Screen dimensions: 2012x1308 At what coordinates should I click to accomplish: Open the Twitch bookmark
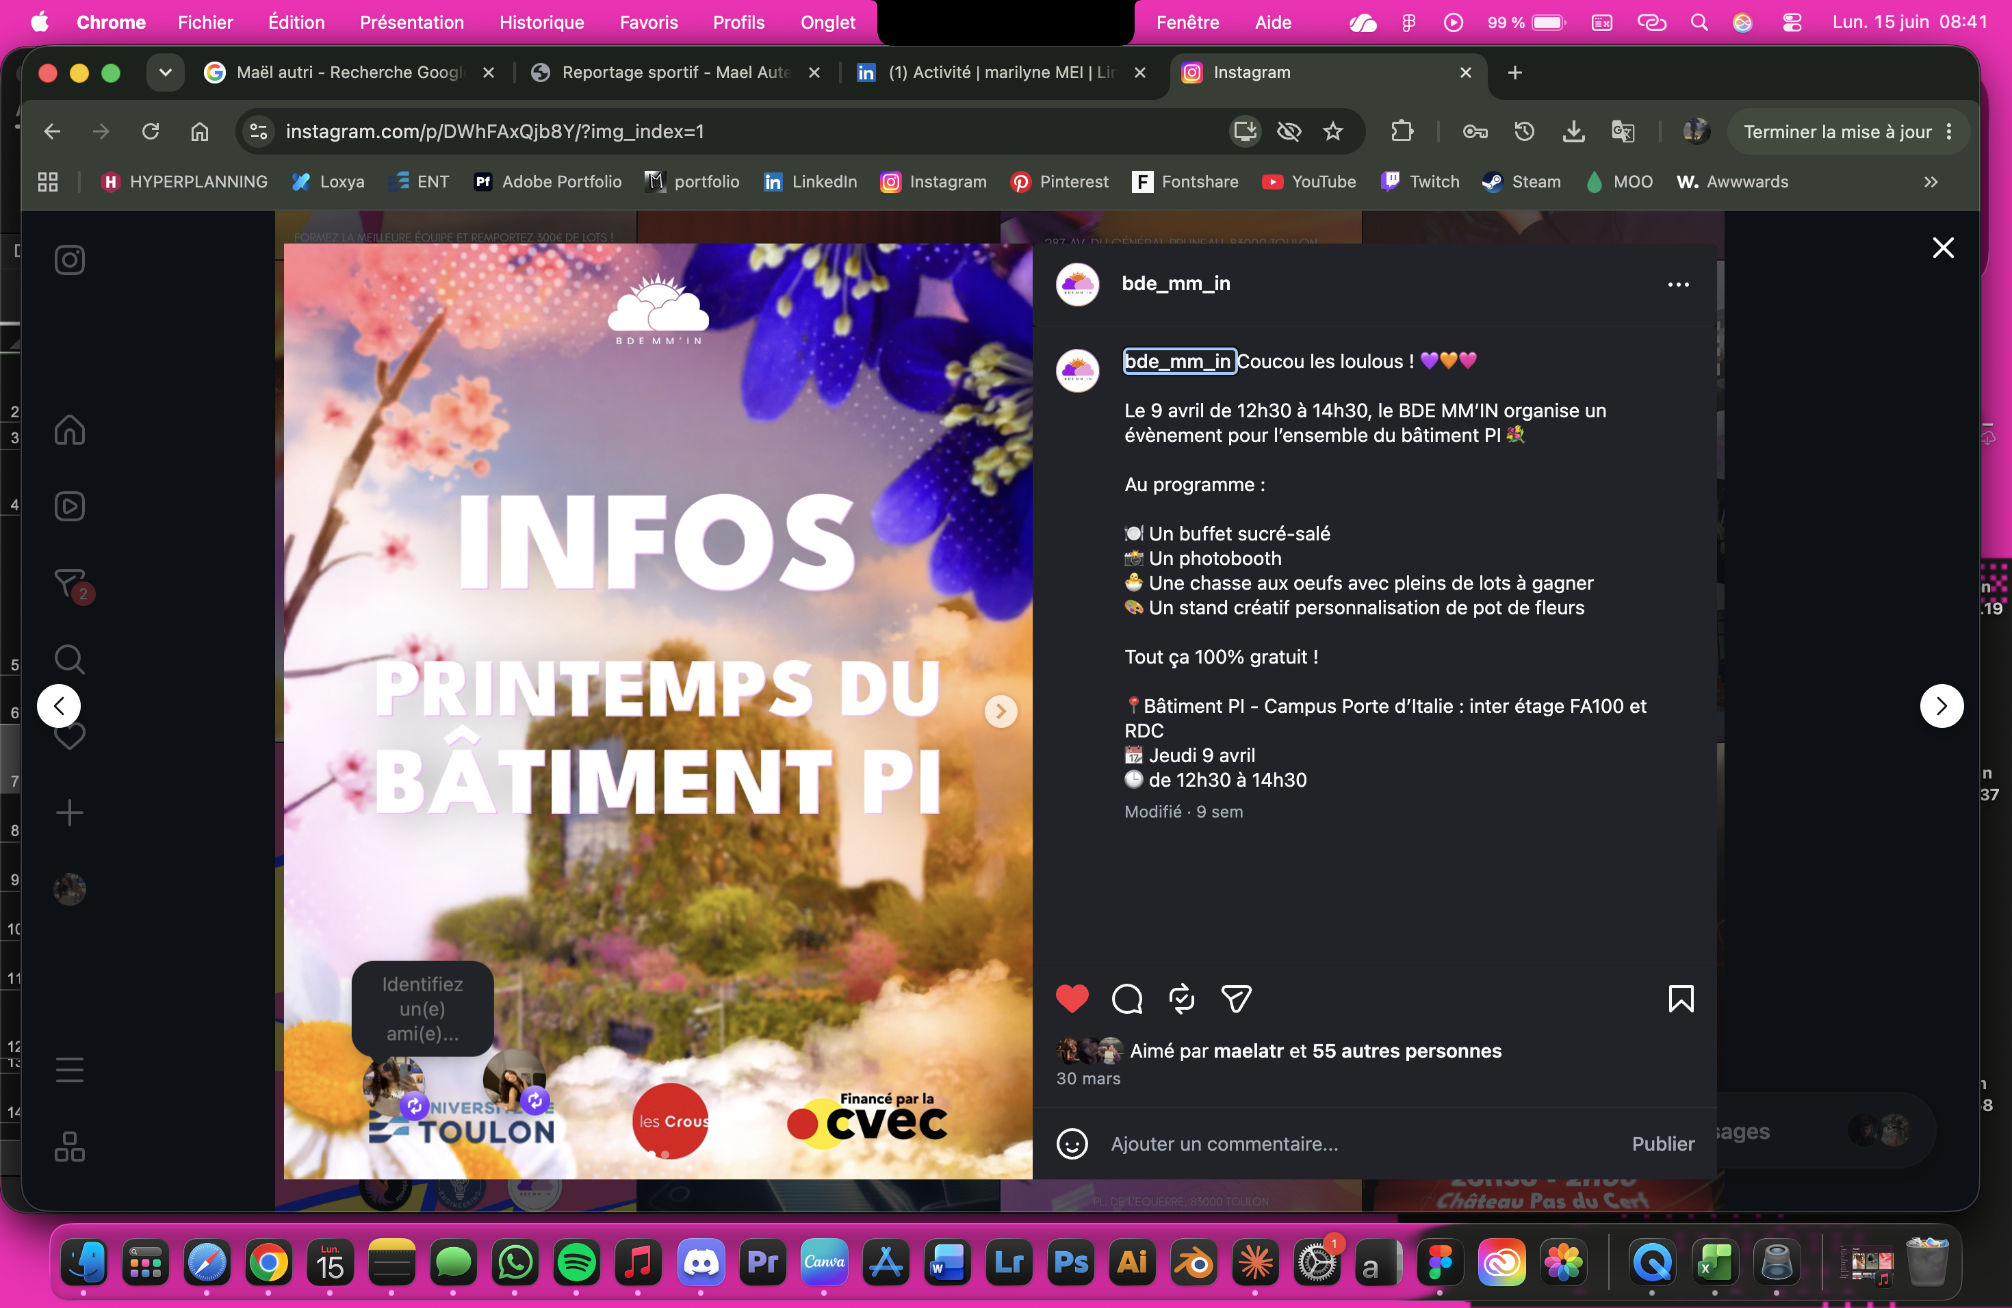[x=1419, y=182]
